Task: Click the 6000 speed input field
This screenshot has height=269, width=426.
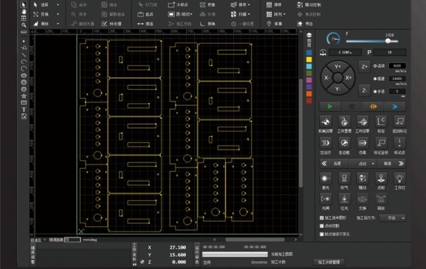Action: point(397,66)
